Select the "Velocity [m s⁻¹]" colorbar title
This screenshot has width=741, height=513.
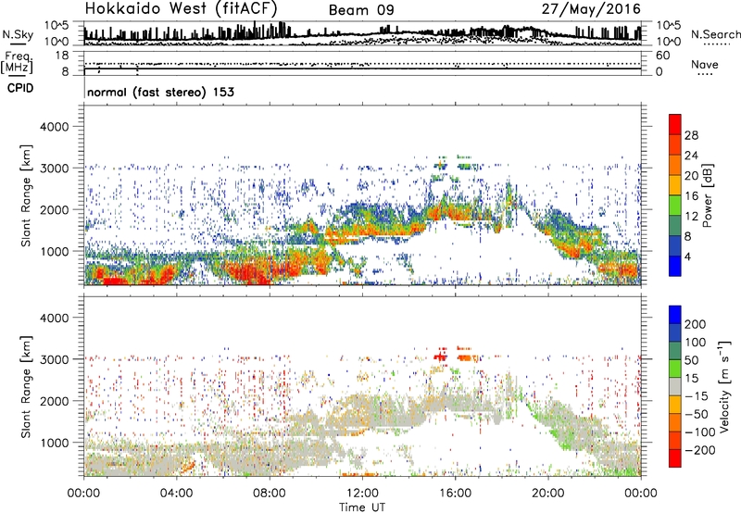tap(723, 386)
